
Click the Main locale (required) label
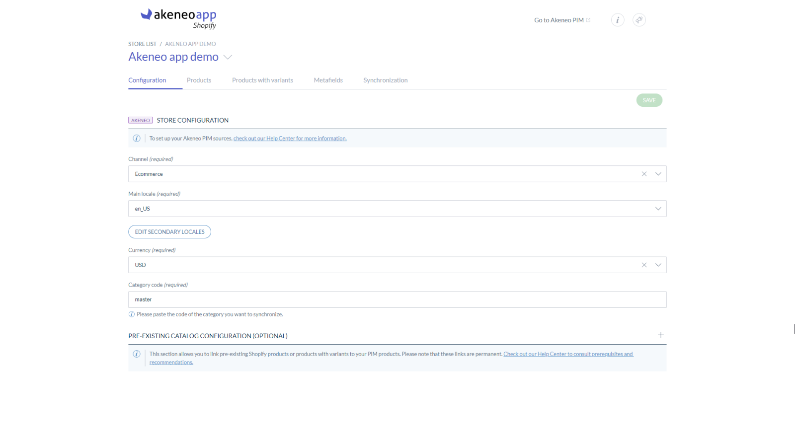tap(154, 194)
